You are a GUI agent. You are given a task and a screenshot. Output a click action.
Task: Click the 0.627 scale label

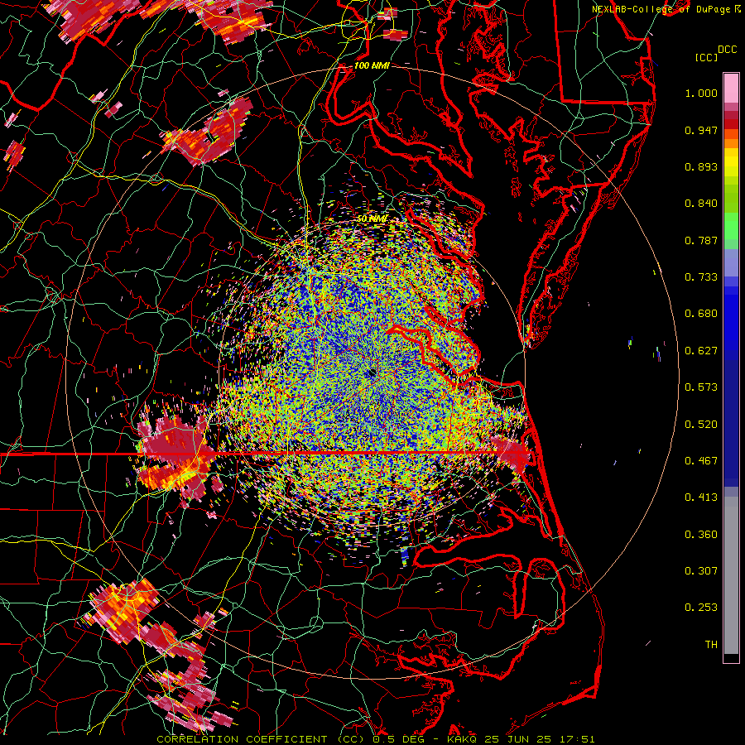pyautogui.click(x=701, y=351)
